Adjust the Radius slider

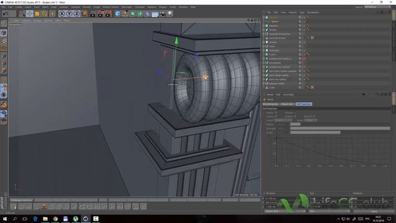tap(340, 125)
